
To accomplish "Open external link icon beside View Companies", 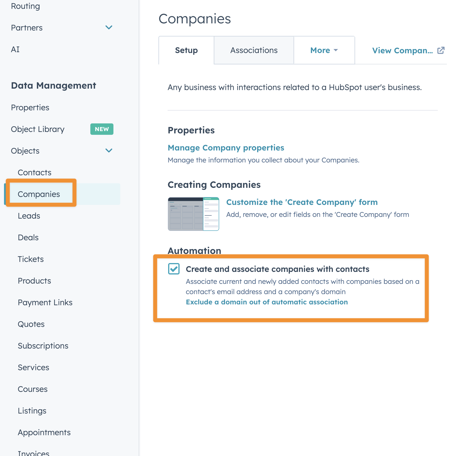I will [441, 50].
